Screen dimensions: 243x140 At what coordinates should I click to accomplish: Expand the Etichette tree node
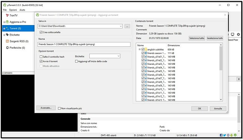(x=4, y=35)
